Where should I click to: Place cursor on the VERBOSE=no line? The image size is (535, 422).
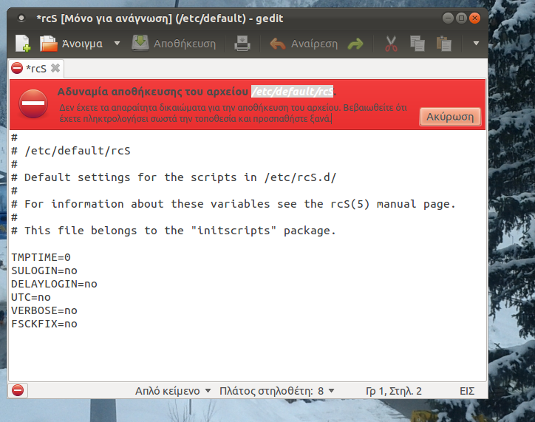coord(44,310)
